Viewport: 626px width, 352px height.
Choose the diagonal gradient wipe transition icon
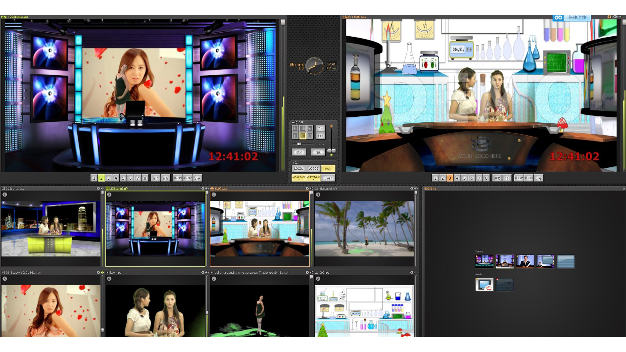tap(310, 128)
